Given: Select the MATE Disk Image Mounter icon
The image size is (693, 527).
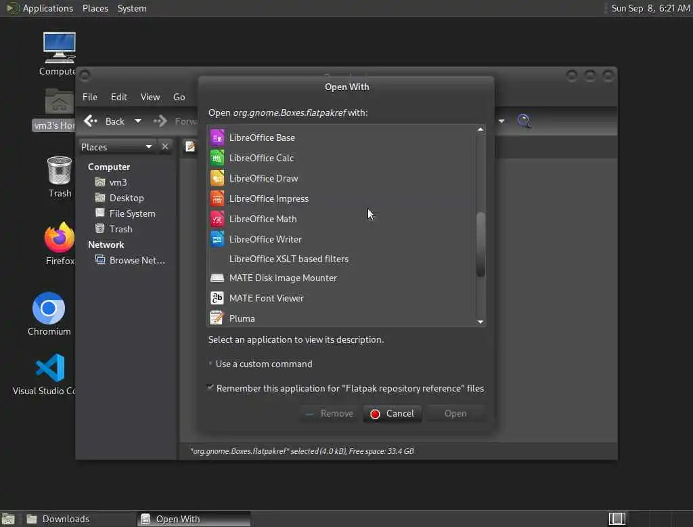Looking at the screenshot, I should click(217, 278).
